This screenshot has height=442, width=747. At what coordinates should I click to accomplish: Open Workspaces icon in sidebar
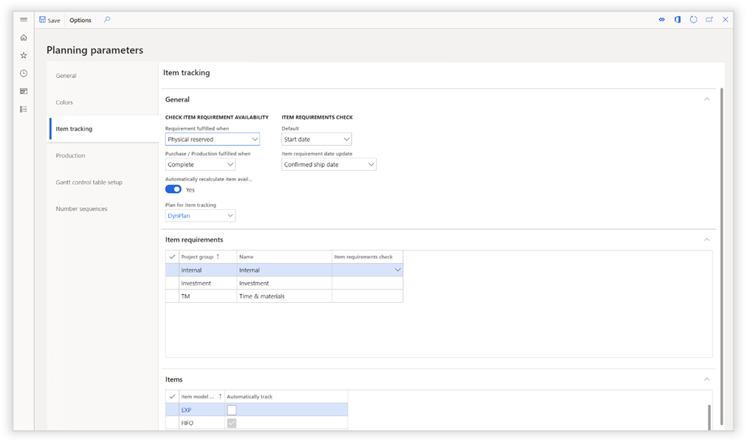[24, 91]
